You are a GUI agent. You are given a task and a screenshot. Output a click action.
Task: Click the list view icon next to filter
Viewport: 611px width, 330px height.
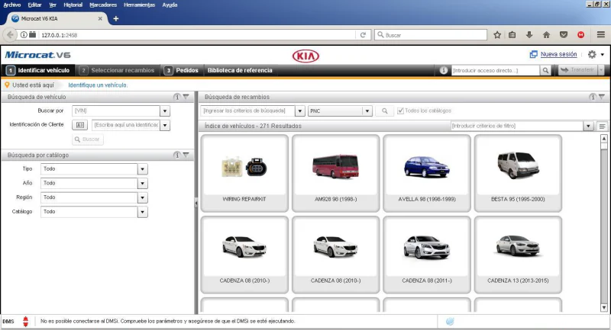tap(602, 126)
